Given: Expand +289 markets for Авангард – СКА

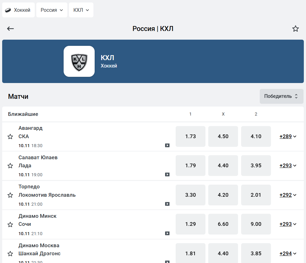Looking at the screenshot, I should [288, 136].
